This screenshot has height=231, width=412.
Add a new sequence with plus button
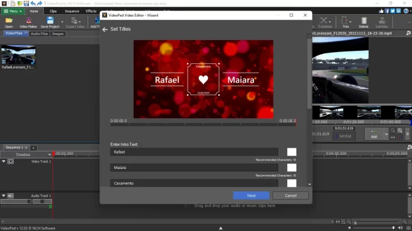33,148
